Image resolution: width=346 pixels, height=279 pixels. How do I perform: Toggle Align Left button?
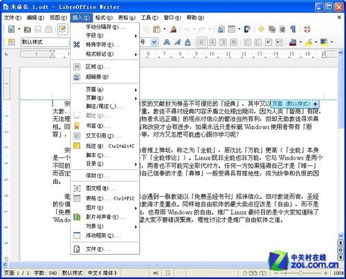pyautogui.click(x=202, y=42)
